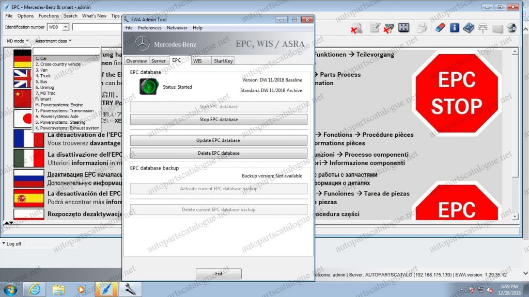Click the eraser icon in EPC toolbar
This screenshot has width=529, height=297.
coord(440,28)
